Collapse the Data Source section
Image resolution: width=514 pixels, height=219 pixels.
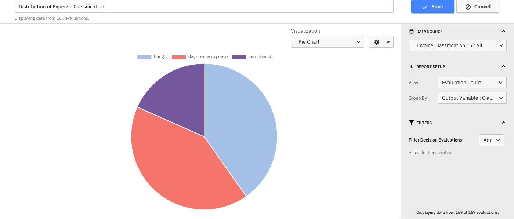click(503, 32)
